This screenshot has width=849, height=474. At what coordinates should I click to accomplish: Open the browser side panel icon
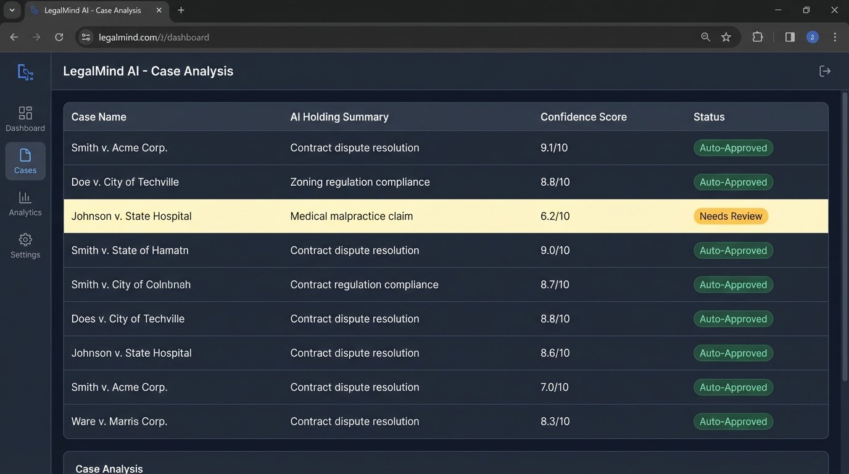[x=789, y=37]
